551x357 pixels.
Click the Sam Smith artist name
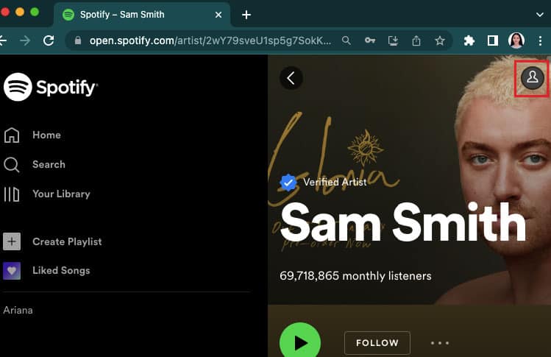tap(403, 222)
